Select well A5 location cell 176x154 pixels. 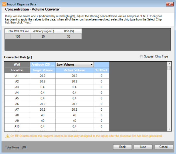17,98
